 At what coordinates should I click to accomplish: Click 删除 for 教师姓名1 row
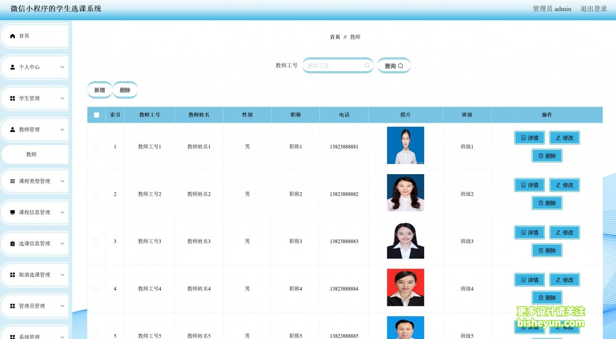pos(547,156)
